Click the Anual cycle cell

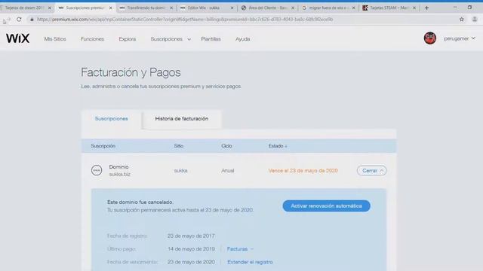click(228, 171)
